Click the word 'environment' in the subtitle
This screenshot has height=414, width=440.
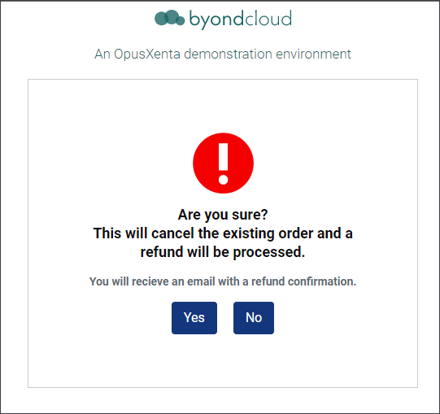(313, 54)
